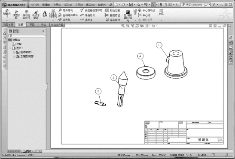Image resolution: width=235 pixels, height=159 pixels.
Task: Select the 图纸1 sheet tab at bottom
Action: click(28, 151)
